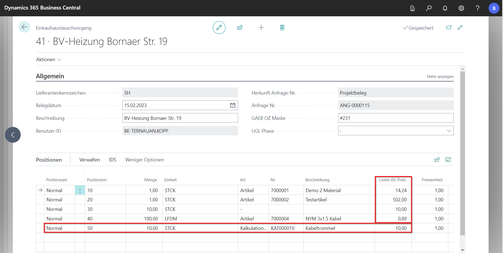Viewport: 503px width, 253px height.
Task: Expand the Aktionen menu
Action: click(49, 60)
